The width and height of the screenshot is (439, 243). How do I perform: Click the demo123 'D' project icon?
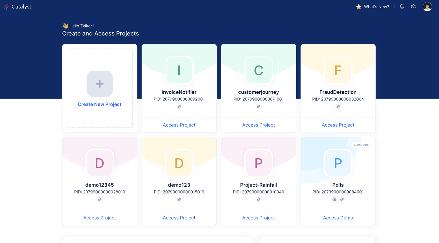point(179,163)
